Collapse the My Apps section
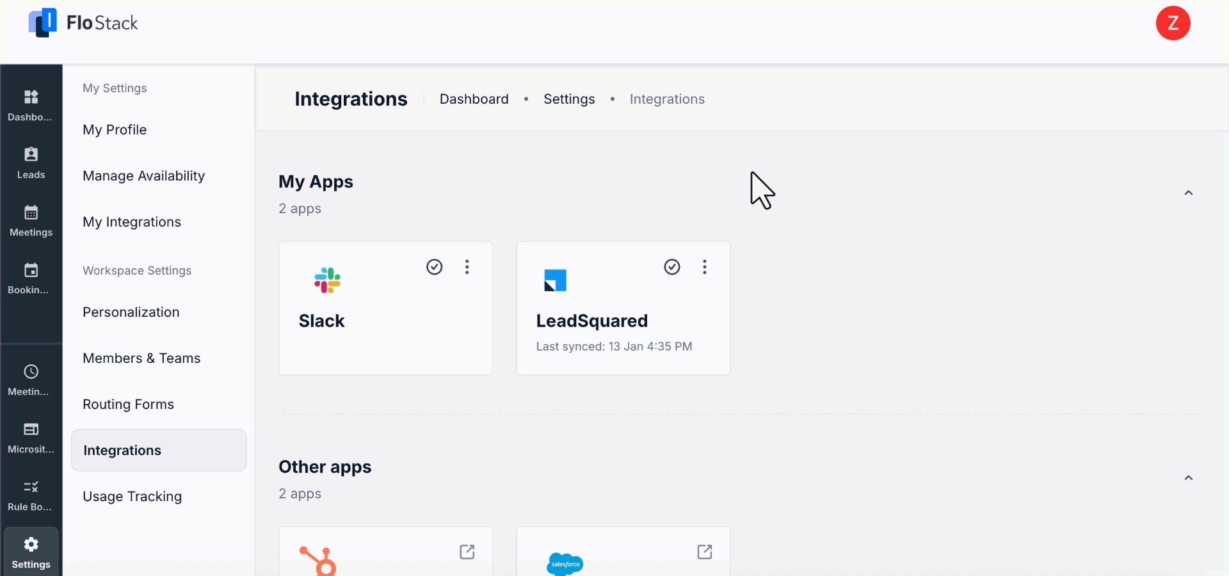 pos(1189,193)
